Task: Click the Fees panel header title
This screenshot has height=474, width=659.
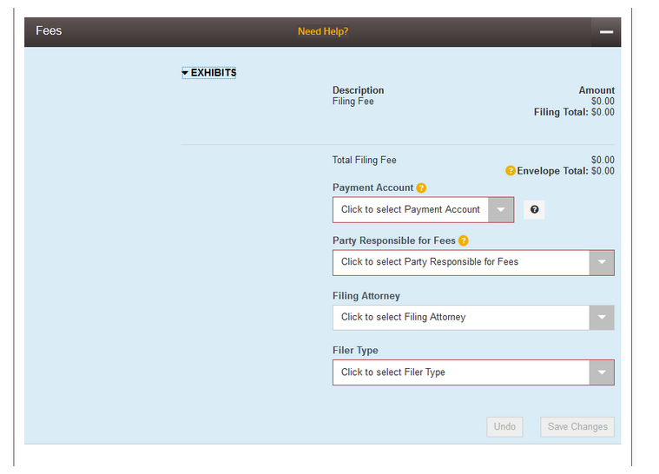Action: (x=49, y=31)
